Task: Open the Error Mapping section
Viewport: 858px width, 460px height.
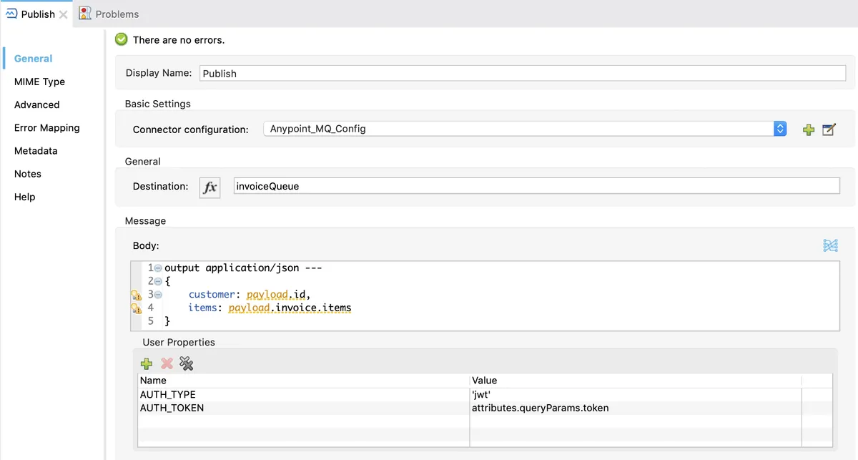Action: click(x=46, y=127)
